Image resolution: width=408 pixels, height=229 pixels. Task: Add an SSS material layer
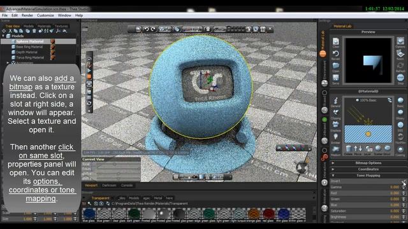400,125
